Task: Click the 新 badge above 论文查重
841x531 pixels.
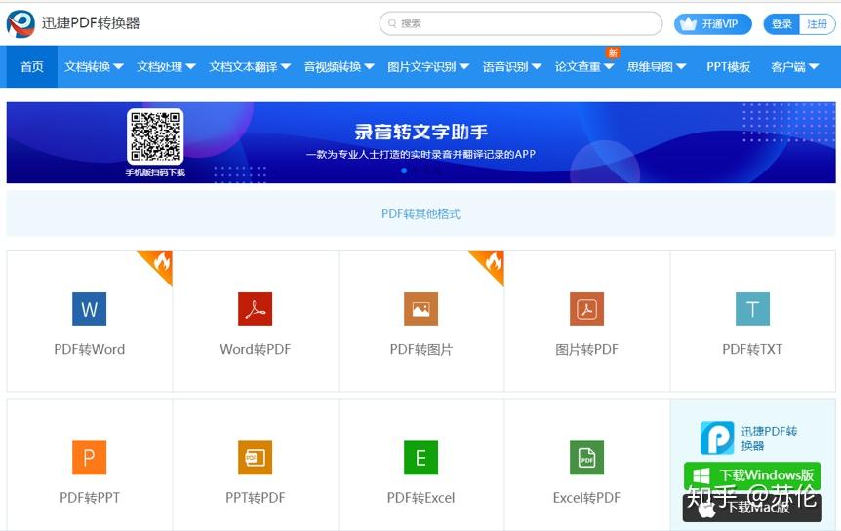Action: (613, 53)
